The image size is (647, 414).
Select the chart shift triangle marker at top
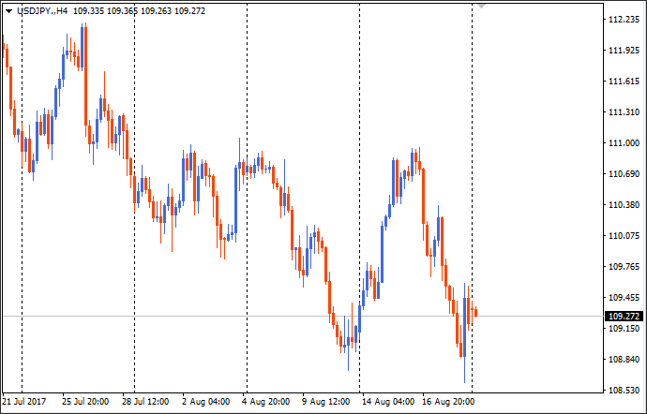click(x=481, y=6)
